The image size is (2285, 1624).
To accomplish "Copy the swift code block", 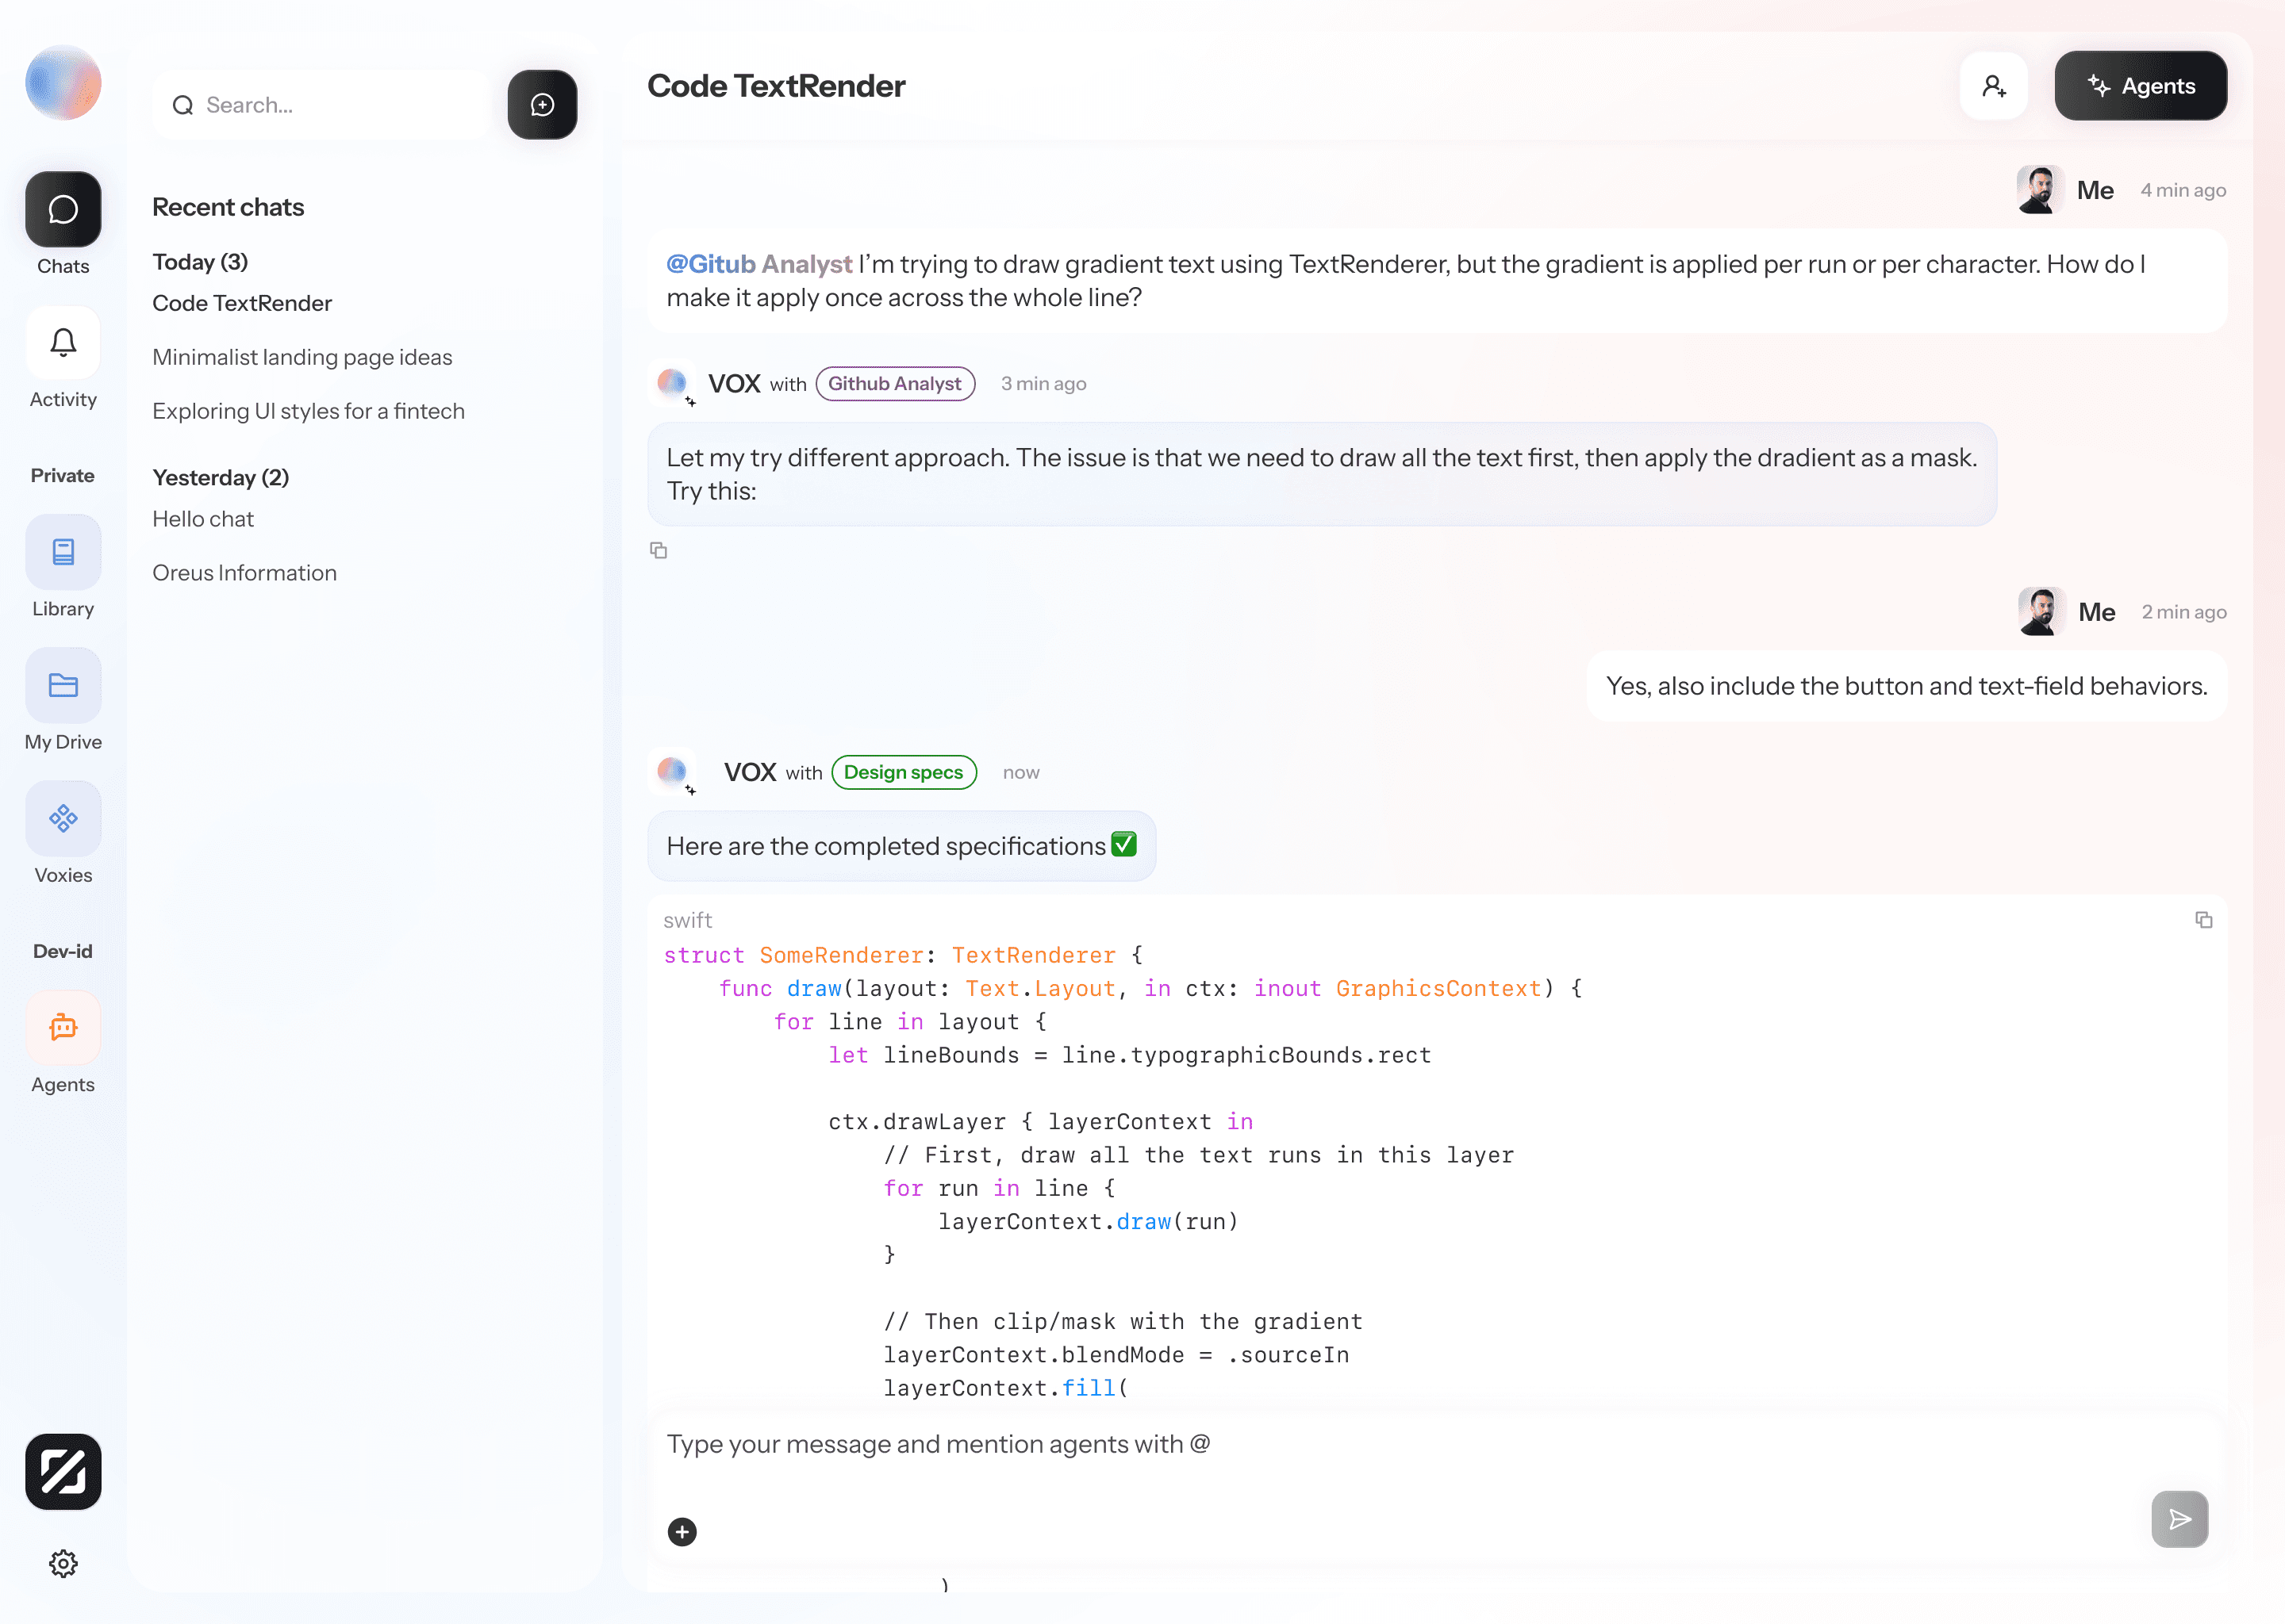I will tap(2203, 920).
